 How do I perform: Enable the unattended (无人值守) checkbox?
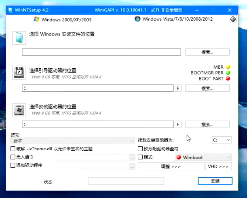13,157
